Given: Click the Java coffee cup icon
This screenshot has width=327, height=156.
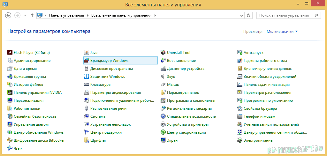Looking at the screenshot, I should pyautogui.click(x=87, y=53).
